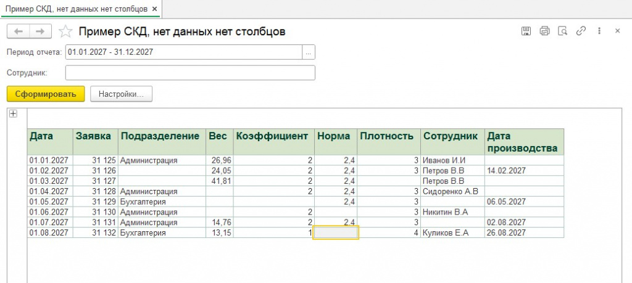Viewport: 632px width, 283px height.
Task: Expand the report group with the plus box
Action: (x=14, y=114)
